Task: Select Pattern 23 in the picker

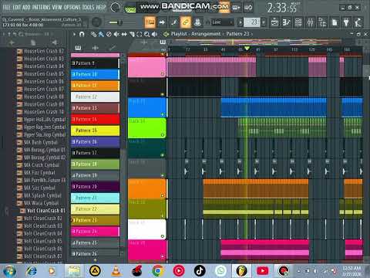Action: tap(95, 220)
